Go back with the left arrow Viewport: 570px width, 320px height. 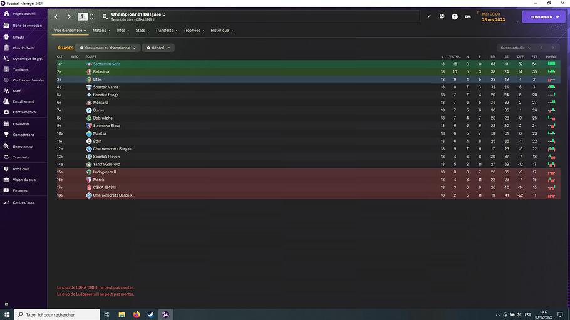pos(56,17)
